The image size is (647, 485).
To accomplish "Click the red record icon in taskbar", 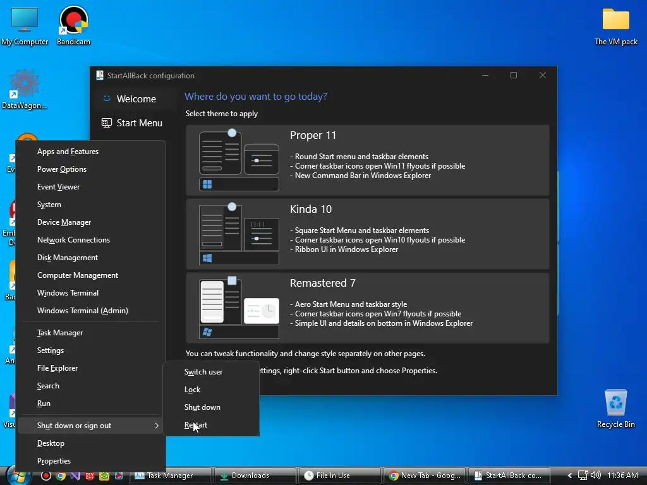I will pyautogui.click(x=45, y=476).
